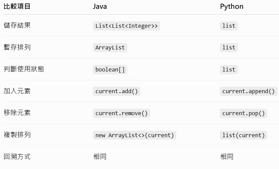Click the Python column header

click(x=232, y=6)
